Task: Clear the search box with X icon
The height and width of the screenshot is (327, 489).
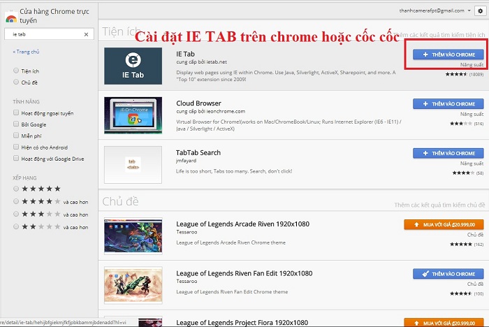Action: click(86, 34)
